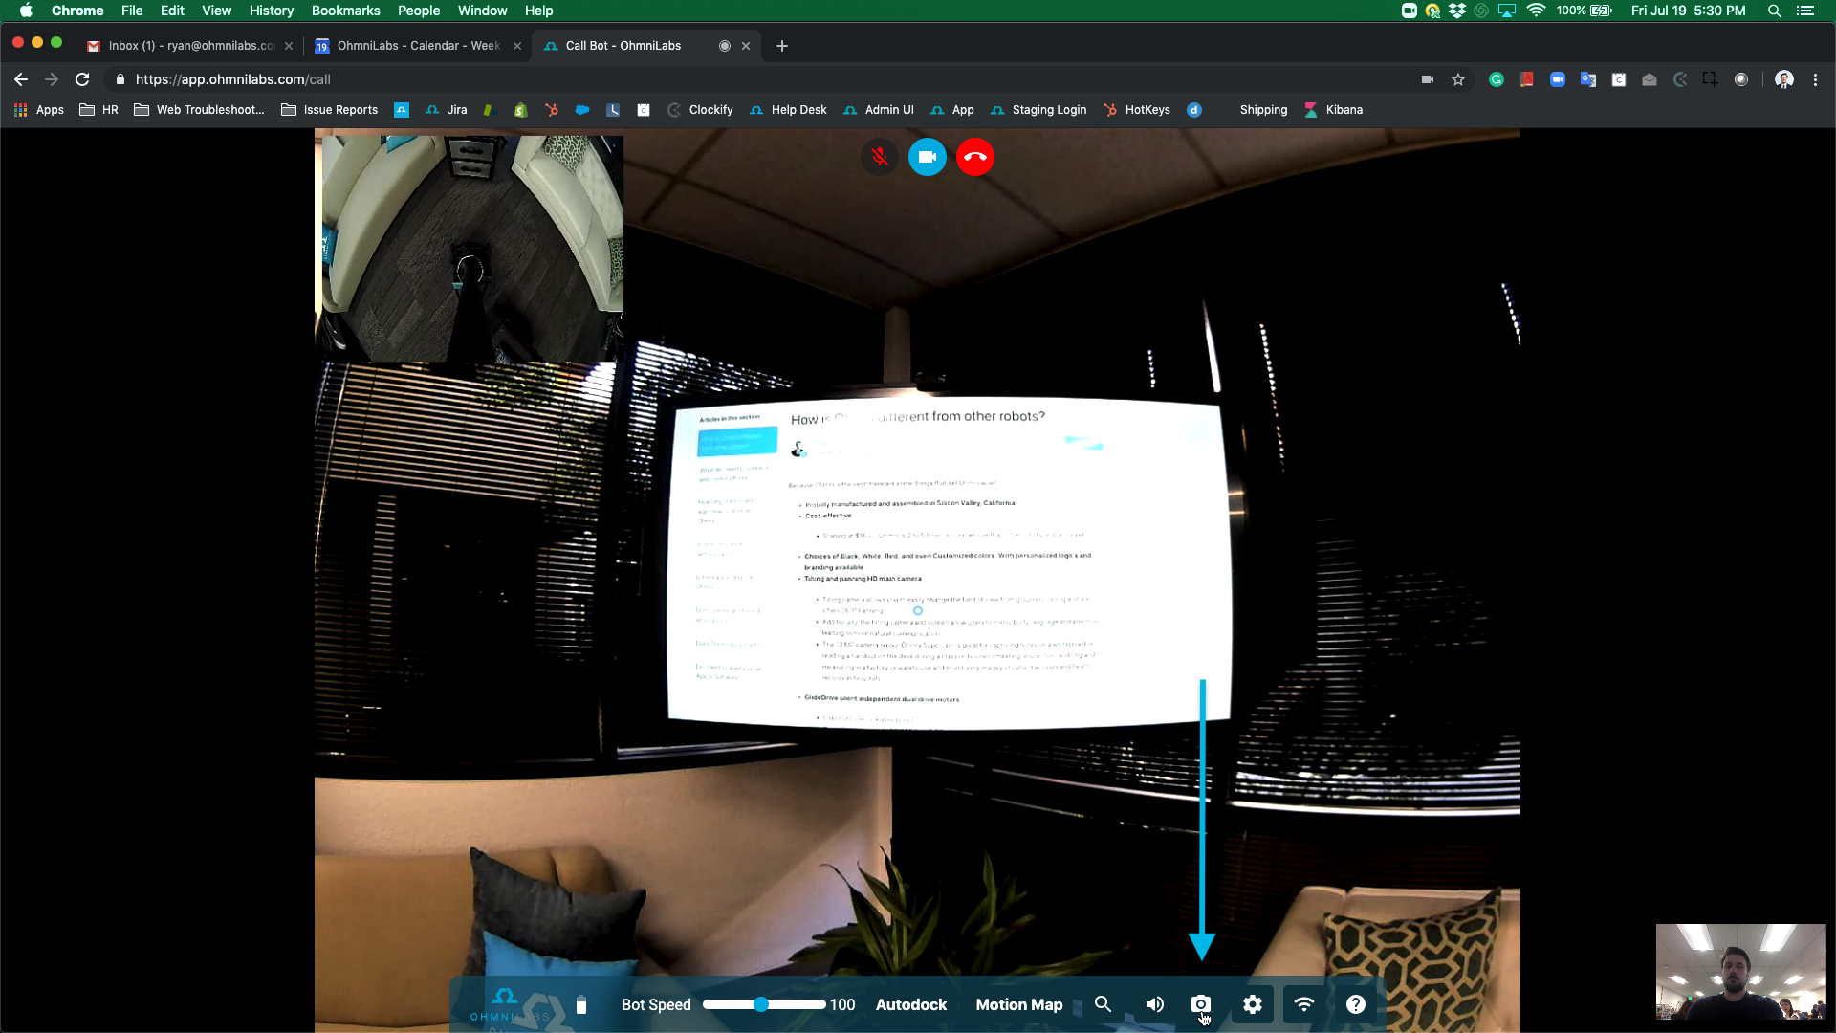This screenshot has height=1033, width=1836.
Task: Toggle the blue video camera button
Action: point(927,157)
